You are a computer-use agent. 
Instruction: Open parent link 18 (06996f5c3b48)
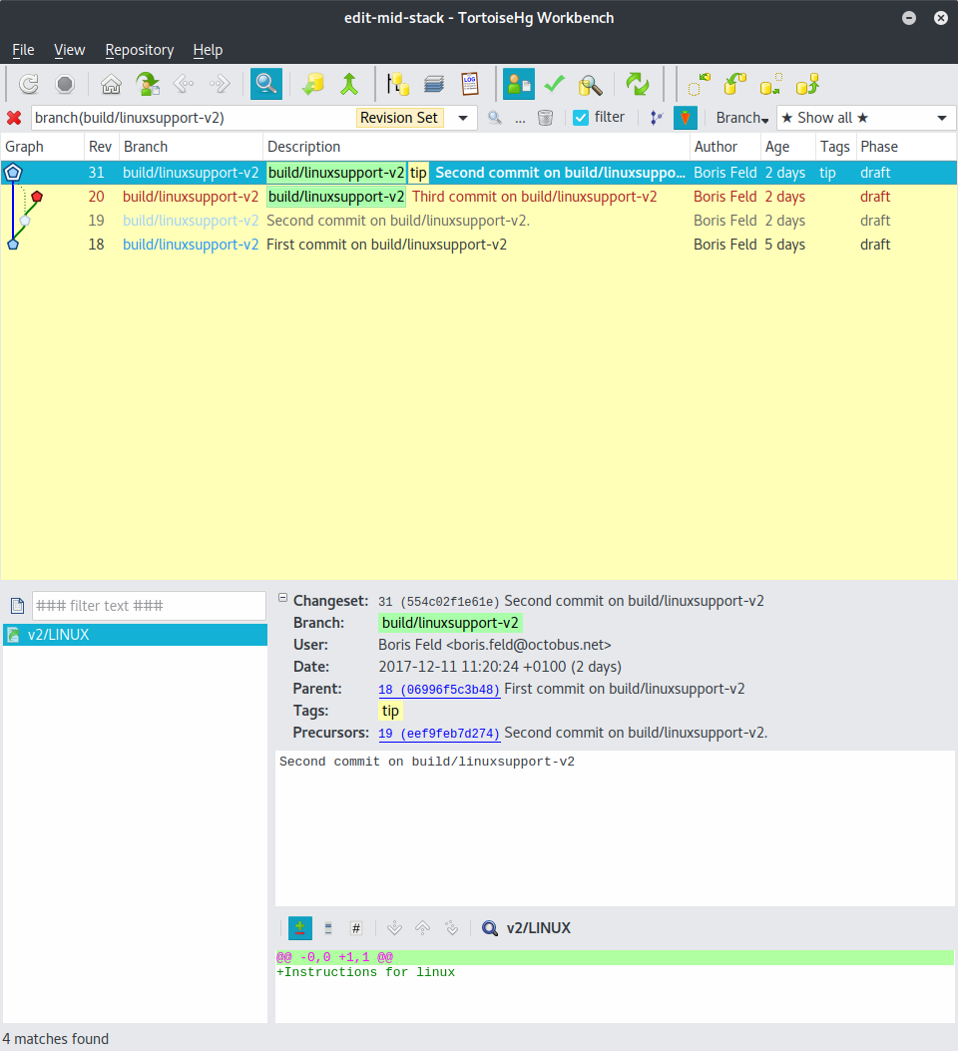tap(439, 690)
